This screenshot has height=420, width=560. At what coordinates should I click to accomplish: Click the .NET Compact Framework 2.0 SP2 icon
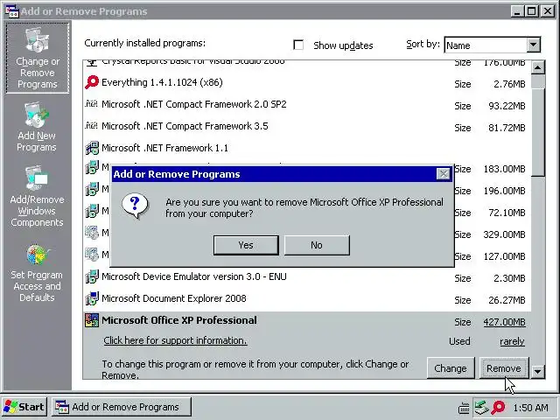click(x=91, y=104)
